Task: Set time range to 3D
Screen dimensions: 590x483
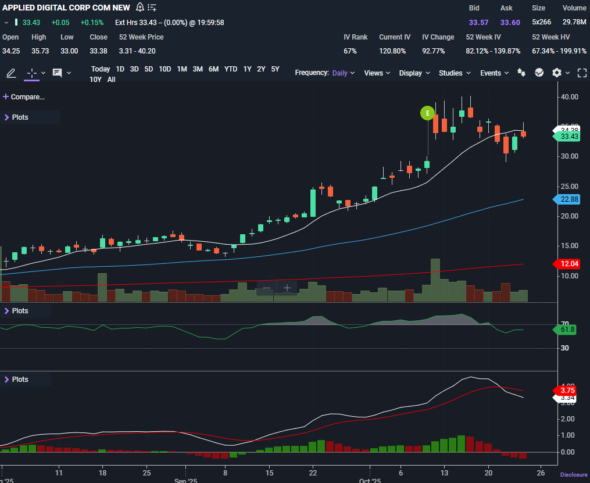Action: [x=134, y=69]
